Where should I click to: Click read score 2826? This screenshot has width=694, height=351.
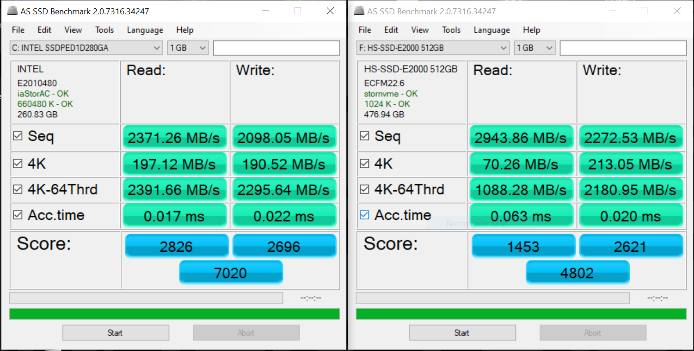(x=177, y=246)
